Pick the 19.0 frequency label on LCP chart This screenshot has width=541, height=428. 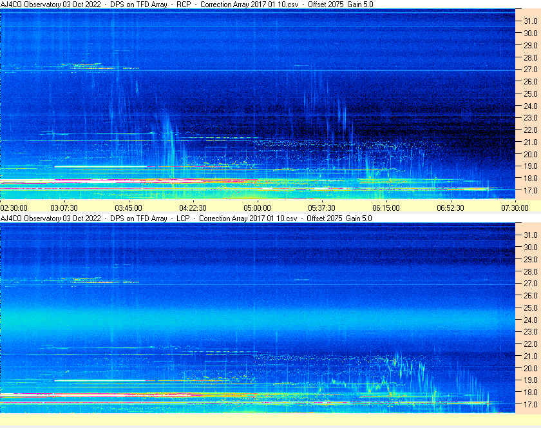[531, 380]
